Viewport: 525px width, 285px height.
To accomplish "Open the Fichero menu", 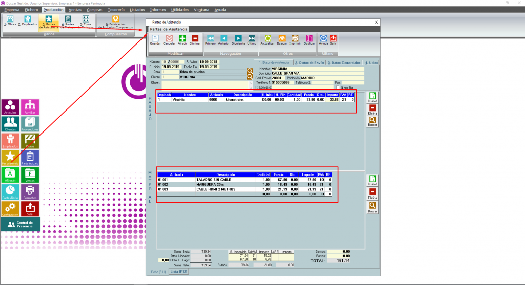I will click(x=31, y=10).
